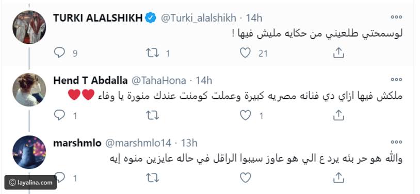
Task: Open the TURKI ALALSHIKH profile name
Action: tap(98, 18)
